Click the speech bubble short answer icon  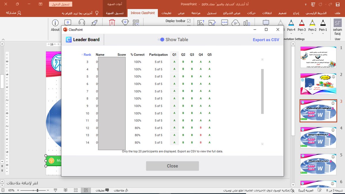pyautogui.click(x=225, y=23)
